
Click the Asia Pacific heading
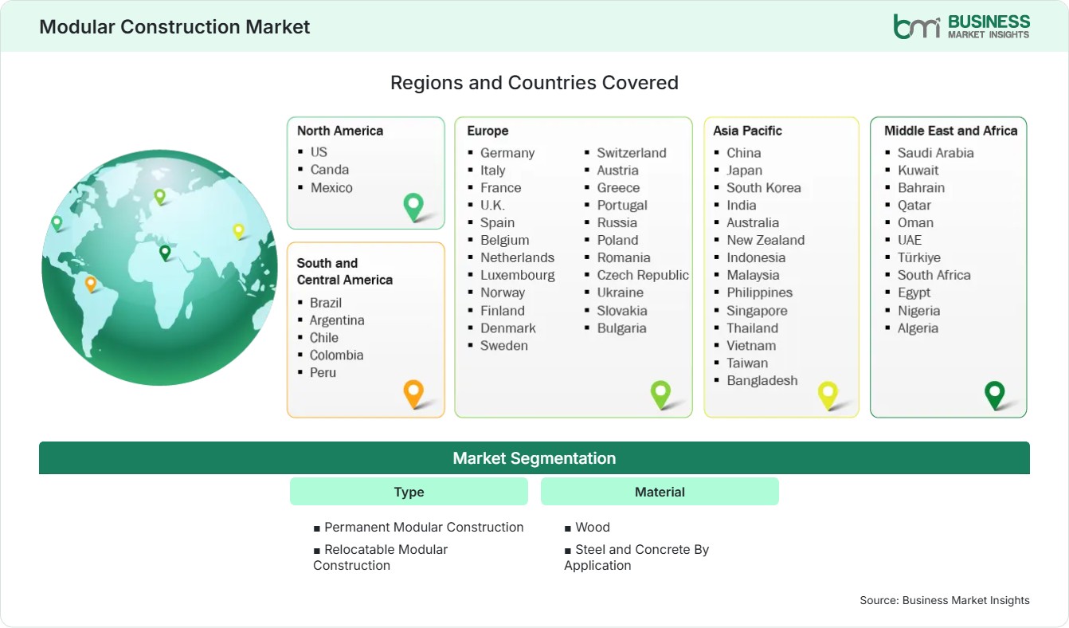point(748,131)
